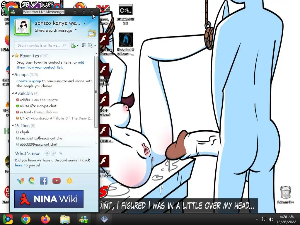
Task: Click the sun icon in the Messenger bottom bar
Action: tap(69, 181)
